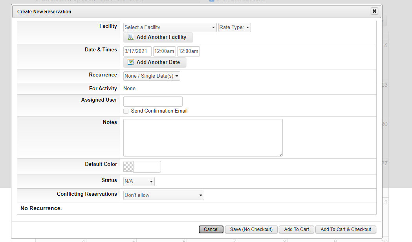Click Add To Cart & Checkout button
412x242 pixels.
tap(346, 229)
